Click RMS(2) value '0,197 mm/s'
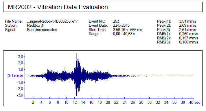The image size is (206, 111). coord(189,38)
